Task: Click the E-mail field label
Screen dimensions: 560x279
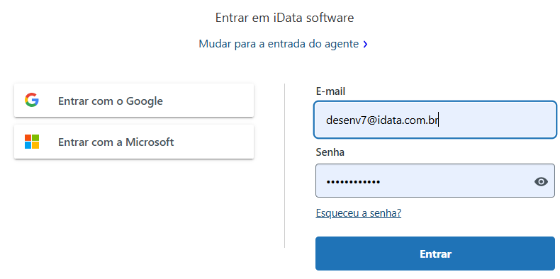Action: tap(331, 91)
